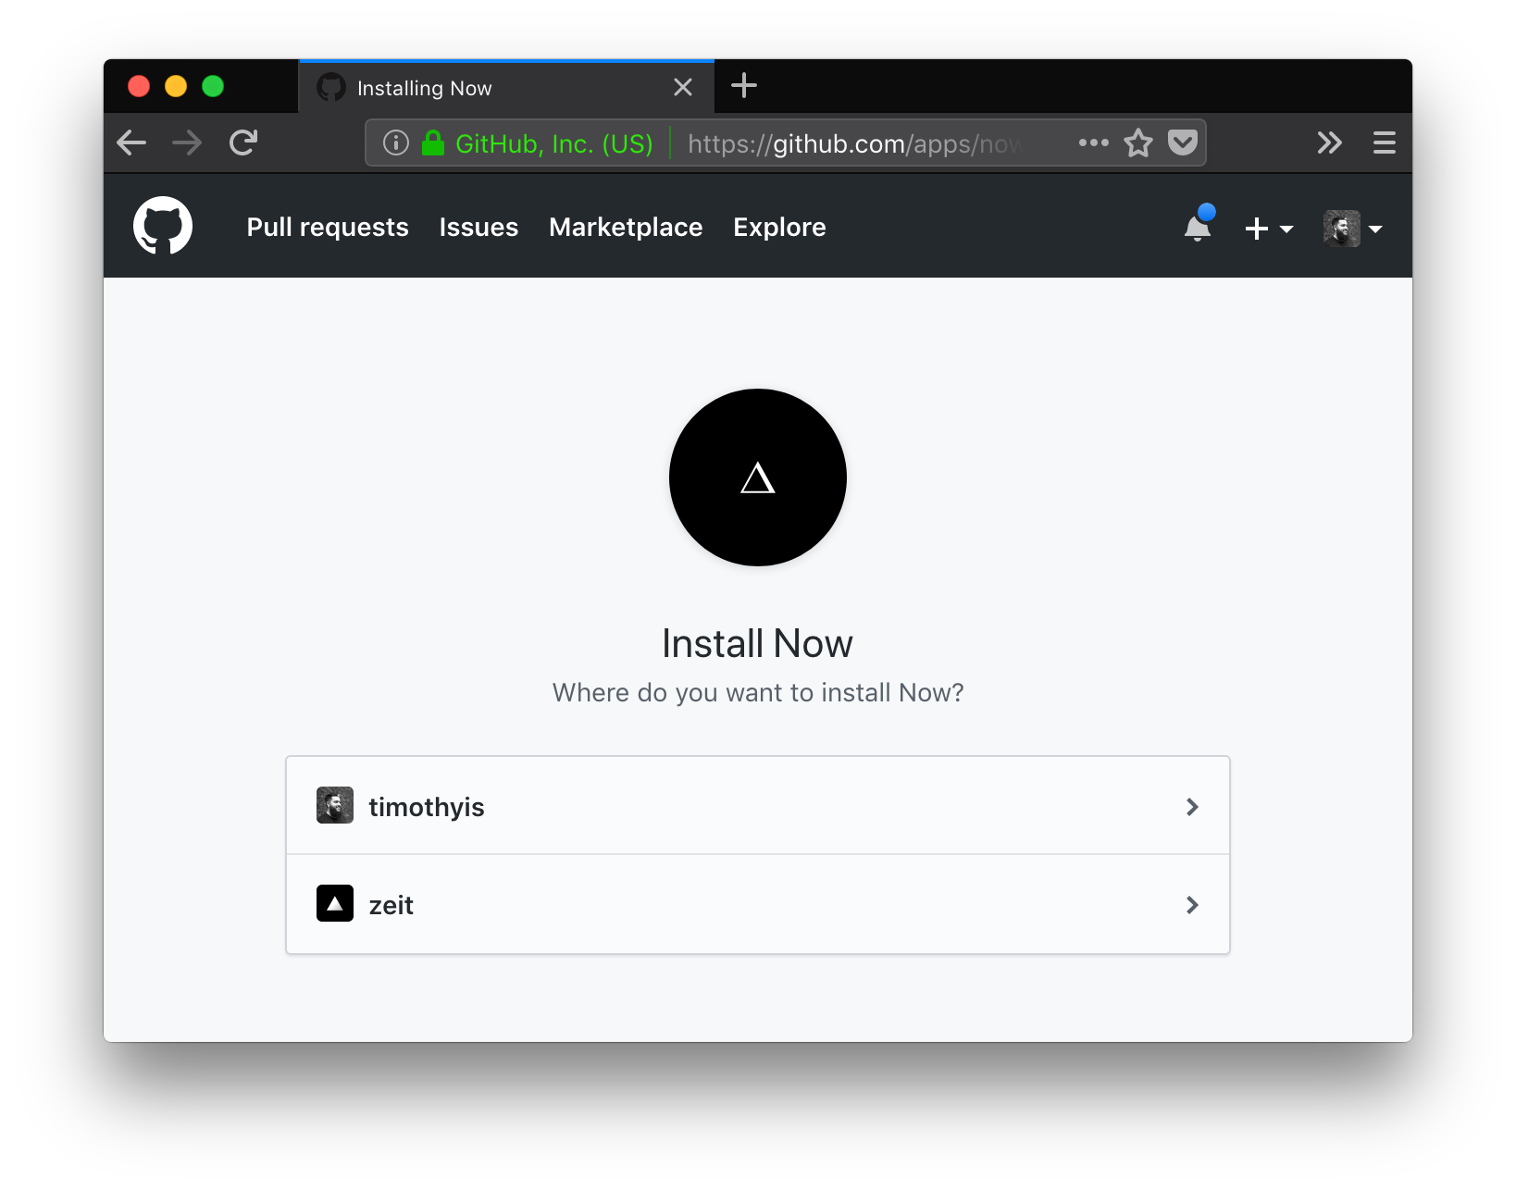Save page to Pocket
1516x1190 pixels.
pyautogui.click(x=1183, y=143)
